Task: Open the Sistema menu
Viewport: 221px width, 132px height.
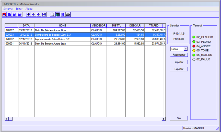Action: (8, 9)
